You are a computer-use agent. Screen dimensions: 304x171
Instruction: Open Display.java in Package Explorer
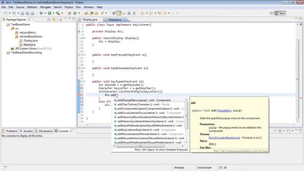coord(30,40)
